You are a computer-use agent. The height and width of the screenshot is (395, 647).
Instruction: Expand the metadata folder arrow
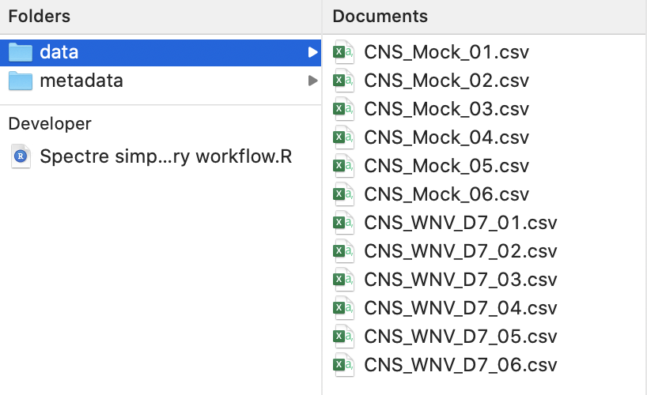(312, 81)
